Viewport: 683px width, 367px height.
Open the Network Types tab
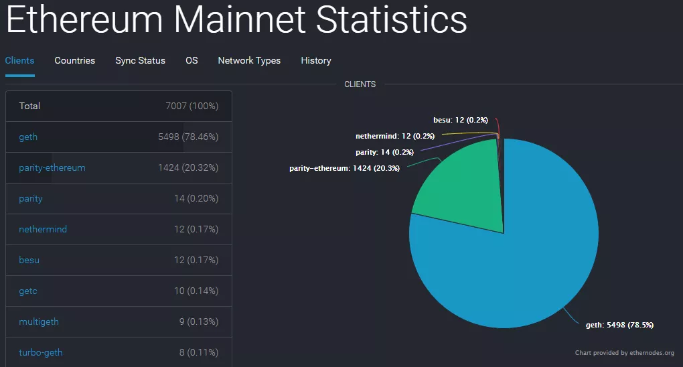click(249, 60)
